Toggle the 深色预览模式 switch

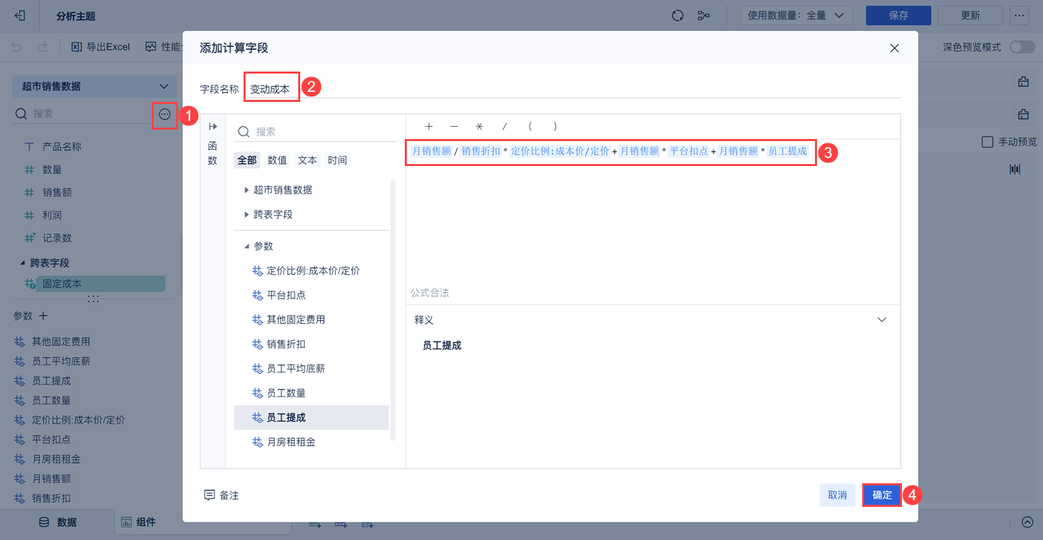(x=1022, y=47)
